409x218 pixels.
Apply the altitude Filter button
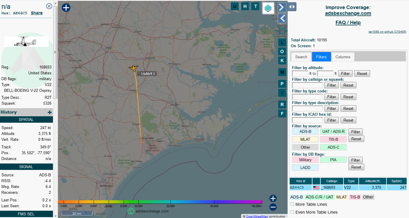coord(346,73)
